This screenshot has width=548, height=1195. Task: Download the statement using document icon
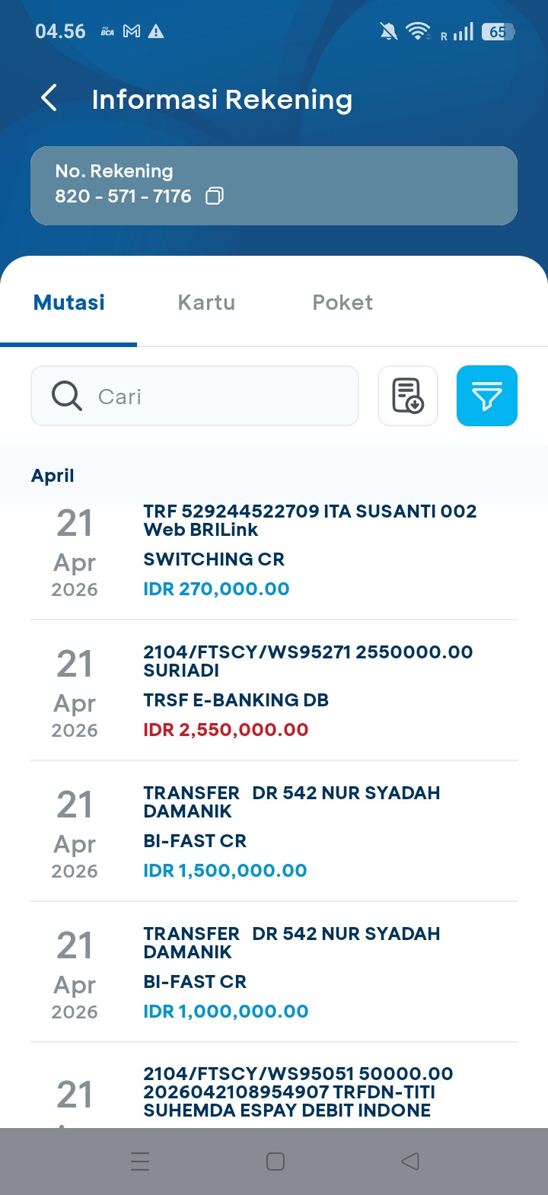click(408, 396)
